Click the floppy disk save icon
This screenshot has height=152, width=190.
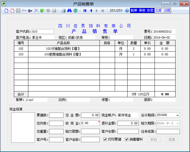(x=54, y=11)
